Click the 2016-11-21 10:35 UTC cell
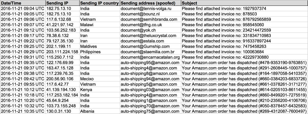This screenshot has height=114, width=308. [x=23, y=111]
